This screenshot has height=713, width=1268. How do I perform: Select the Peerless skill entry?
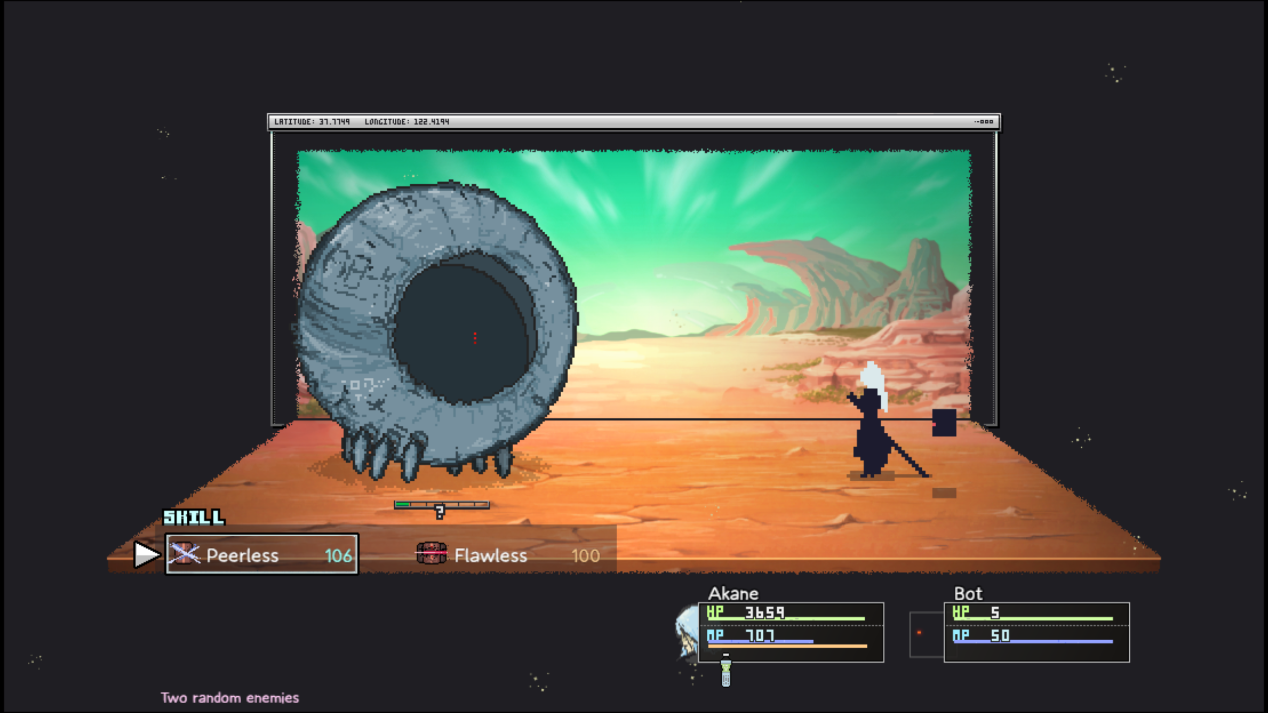coord(262,555)
